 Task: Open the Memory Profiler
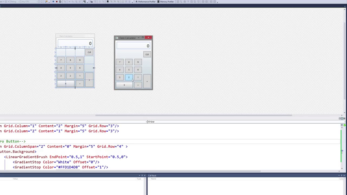(165, 2)
